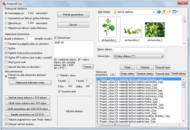Screen dimensions: 190x130
Task: Click the file list vertical scrollbar down arrow
Action: (x=183, y=121)
